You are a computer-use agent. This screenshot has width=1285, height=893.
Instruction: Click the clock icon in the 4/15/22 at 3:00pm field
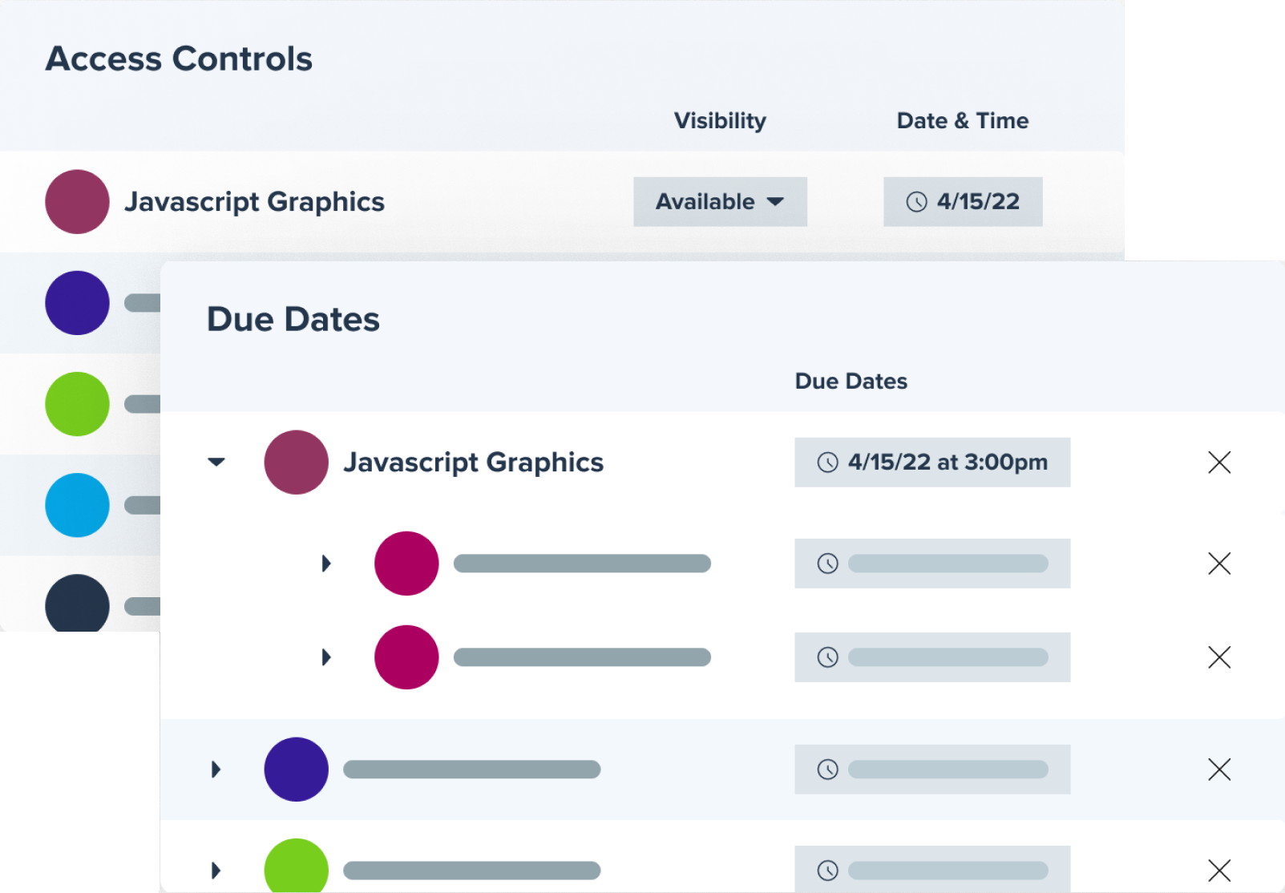[827, 463]
